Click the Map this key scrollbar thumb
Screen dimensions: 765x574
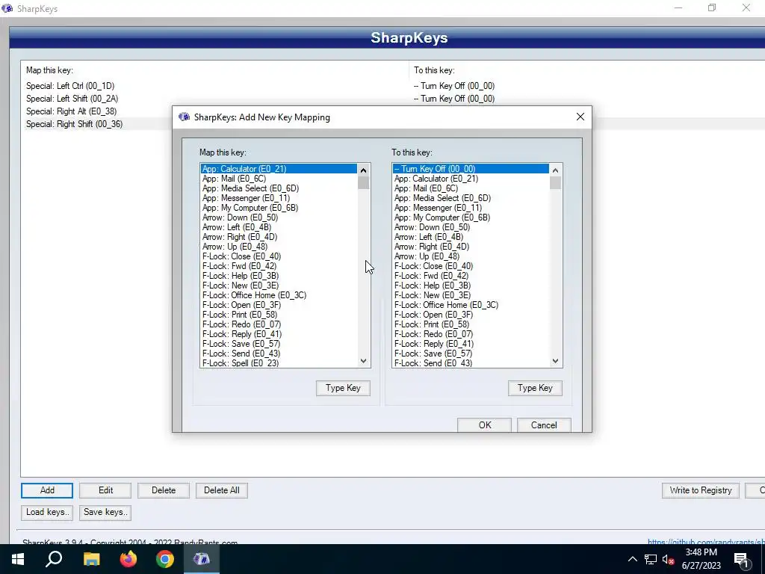(363, 183)
